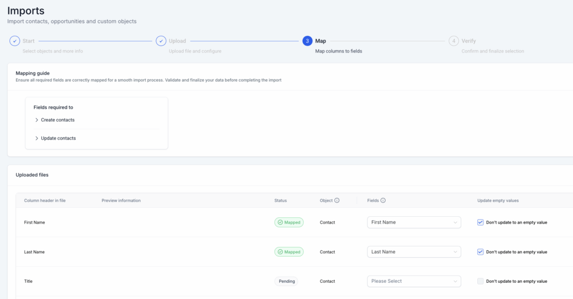This screenshot has width=573, height=299.
Task: Uncheck empty value checkbox for Last Name
Action: (480, 252)
